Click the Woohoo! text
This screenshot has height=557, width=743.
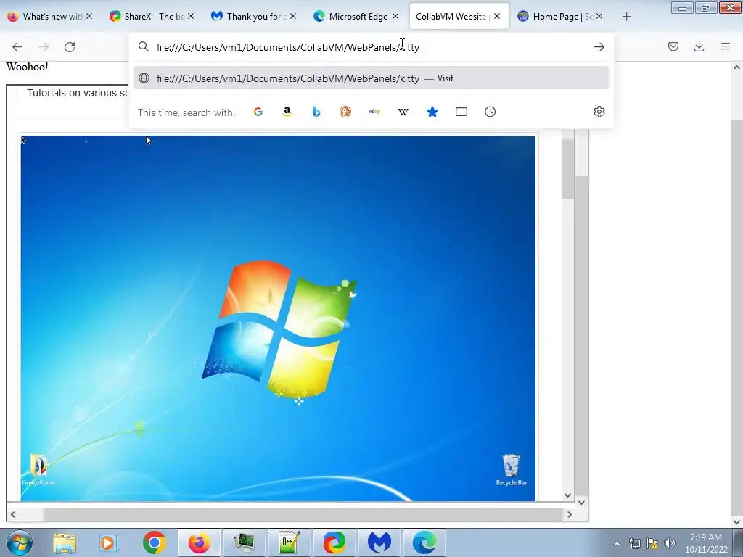27,67
